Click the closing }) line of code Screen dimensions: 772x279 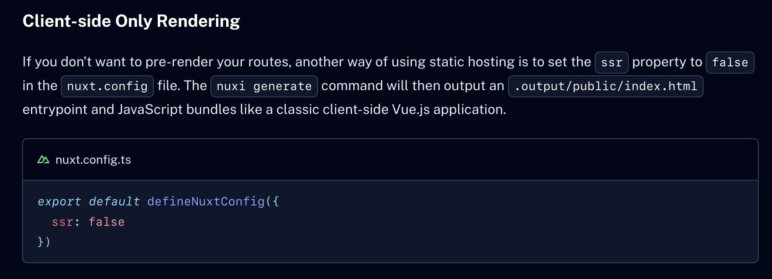click(x=44, y=242)
